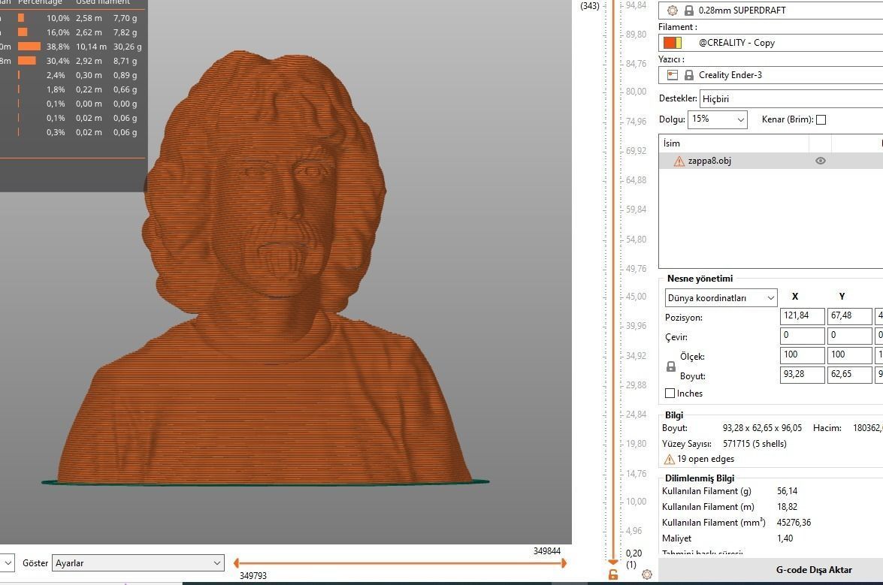Open the 0.28mm SUPERDRAFT print preset dropdown
883x585 pixels.
(773, 10)
